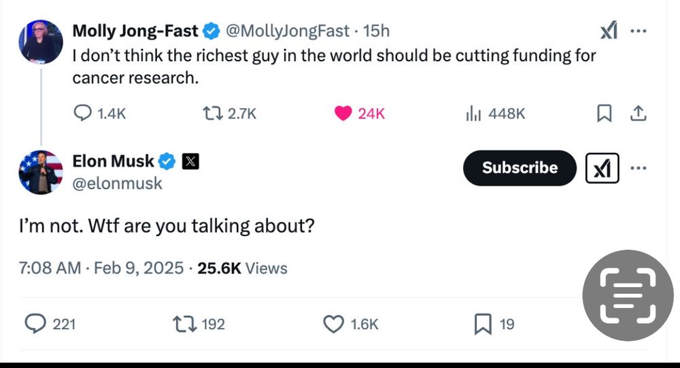This screenshot has width=680, height=368.
Task: Unlike Molly Jong-Fast's tweet
Action: 343,114
